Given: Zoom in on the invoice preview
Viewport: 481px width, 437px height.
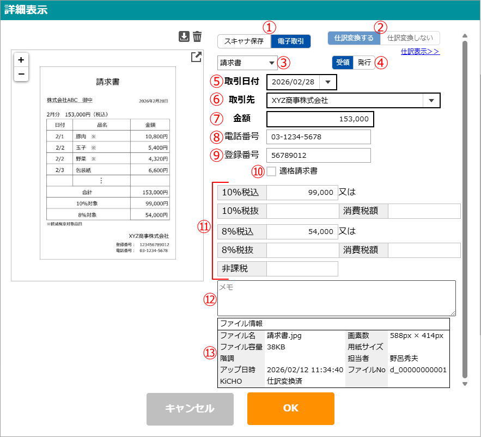Looking at the screenshot, I should point(21,60).
